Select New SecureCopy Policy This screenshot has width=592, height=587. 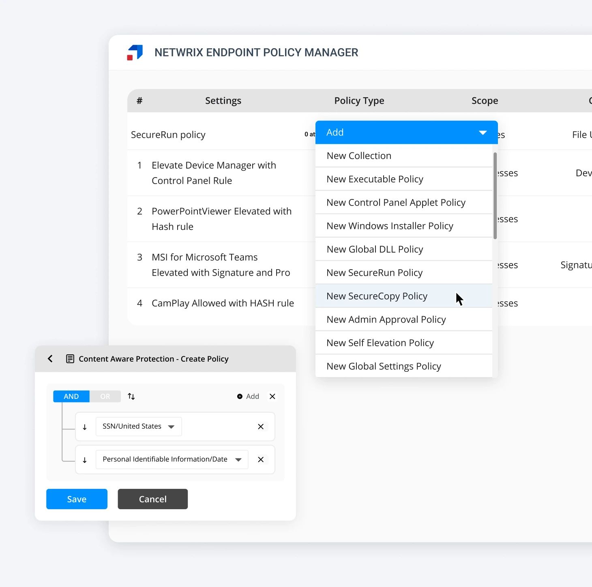(x=404, y=296)
